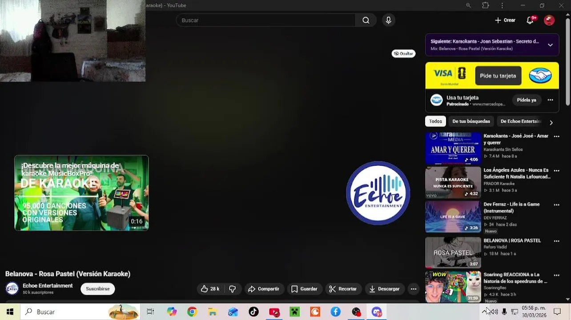Click the Descargar download button
The width and height of the screenshot is (571, 320).
(x=384, y=289)
